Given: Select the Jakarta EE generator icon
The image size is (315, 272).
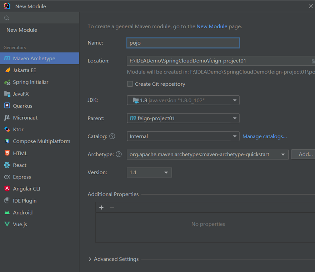Looking at the screenshot, I should pyautogui.click(x=7, y=70).
